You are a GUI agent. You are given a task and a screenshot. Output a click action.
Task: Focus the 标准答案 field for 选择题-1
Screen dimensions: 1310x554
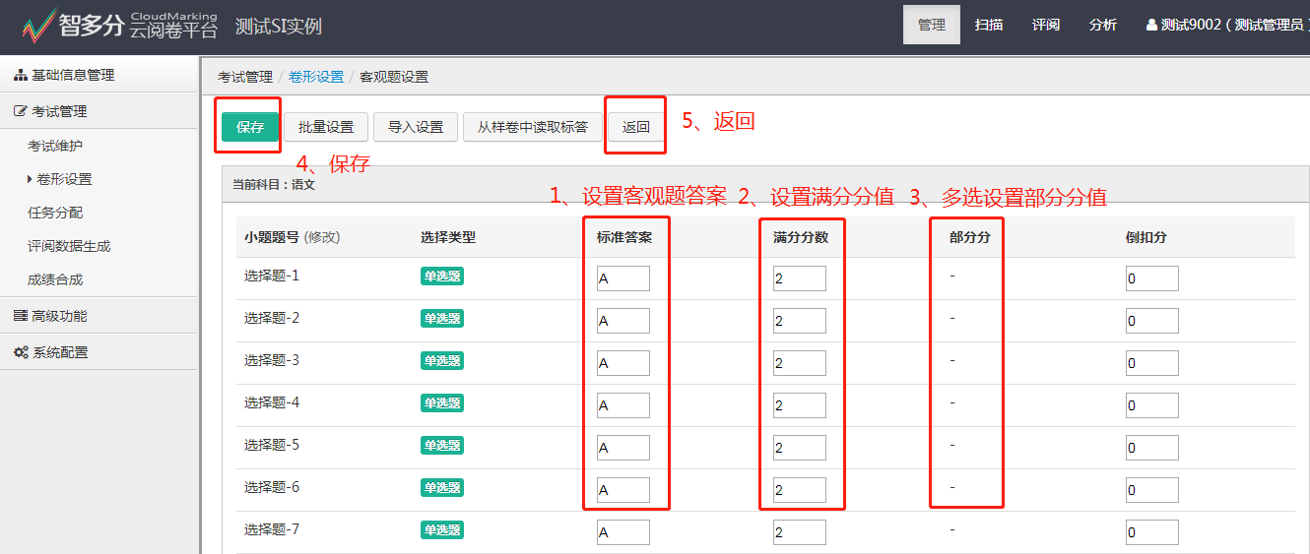(623, 278)
